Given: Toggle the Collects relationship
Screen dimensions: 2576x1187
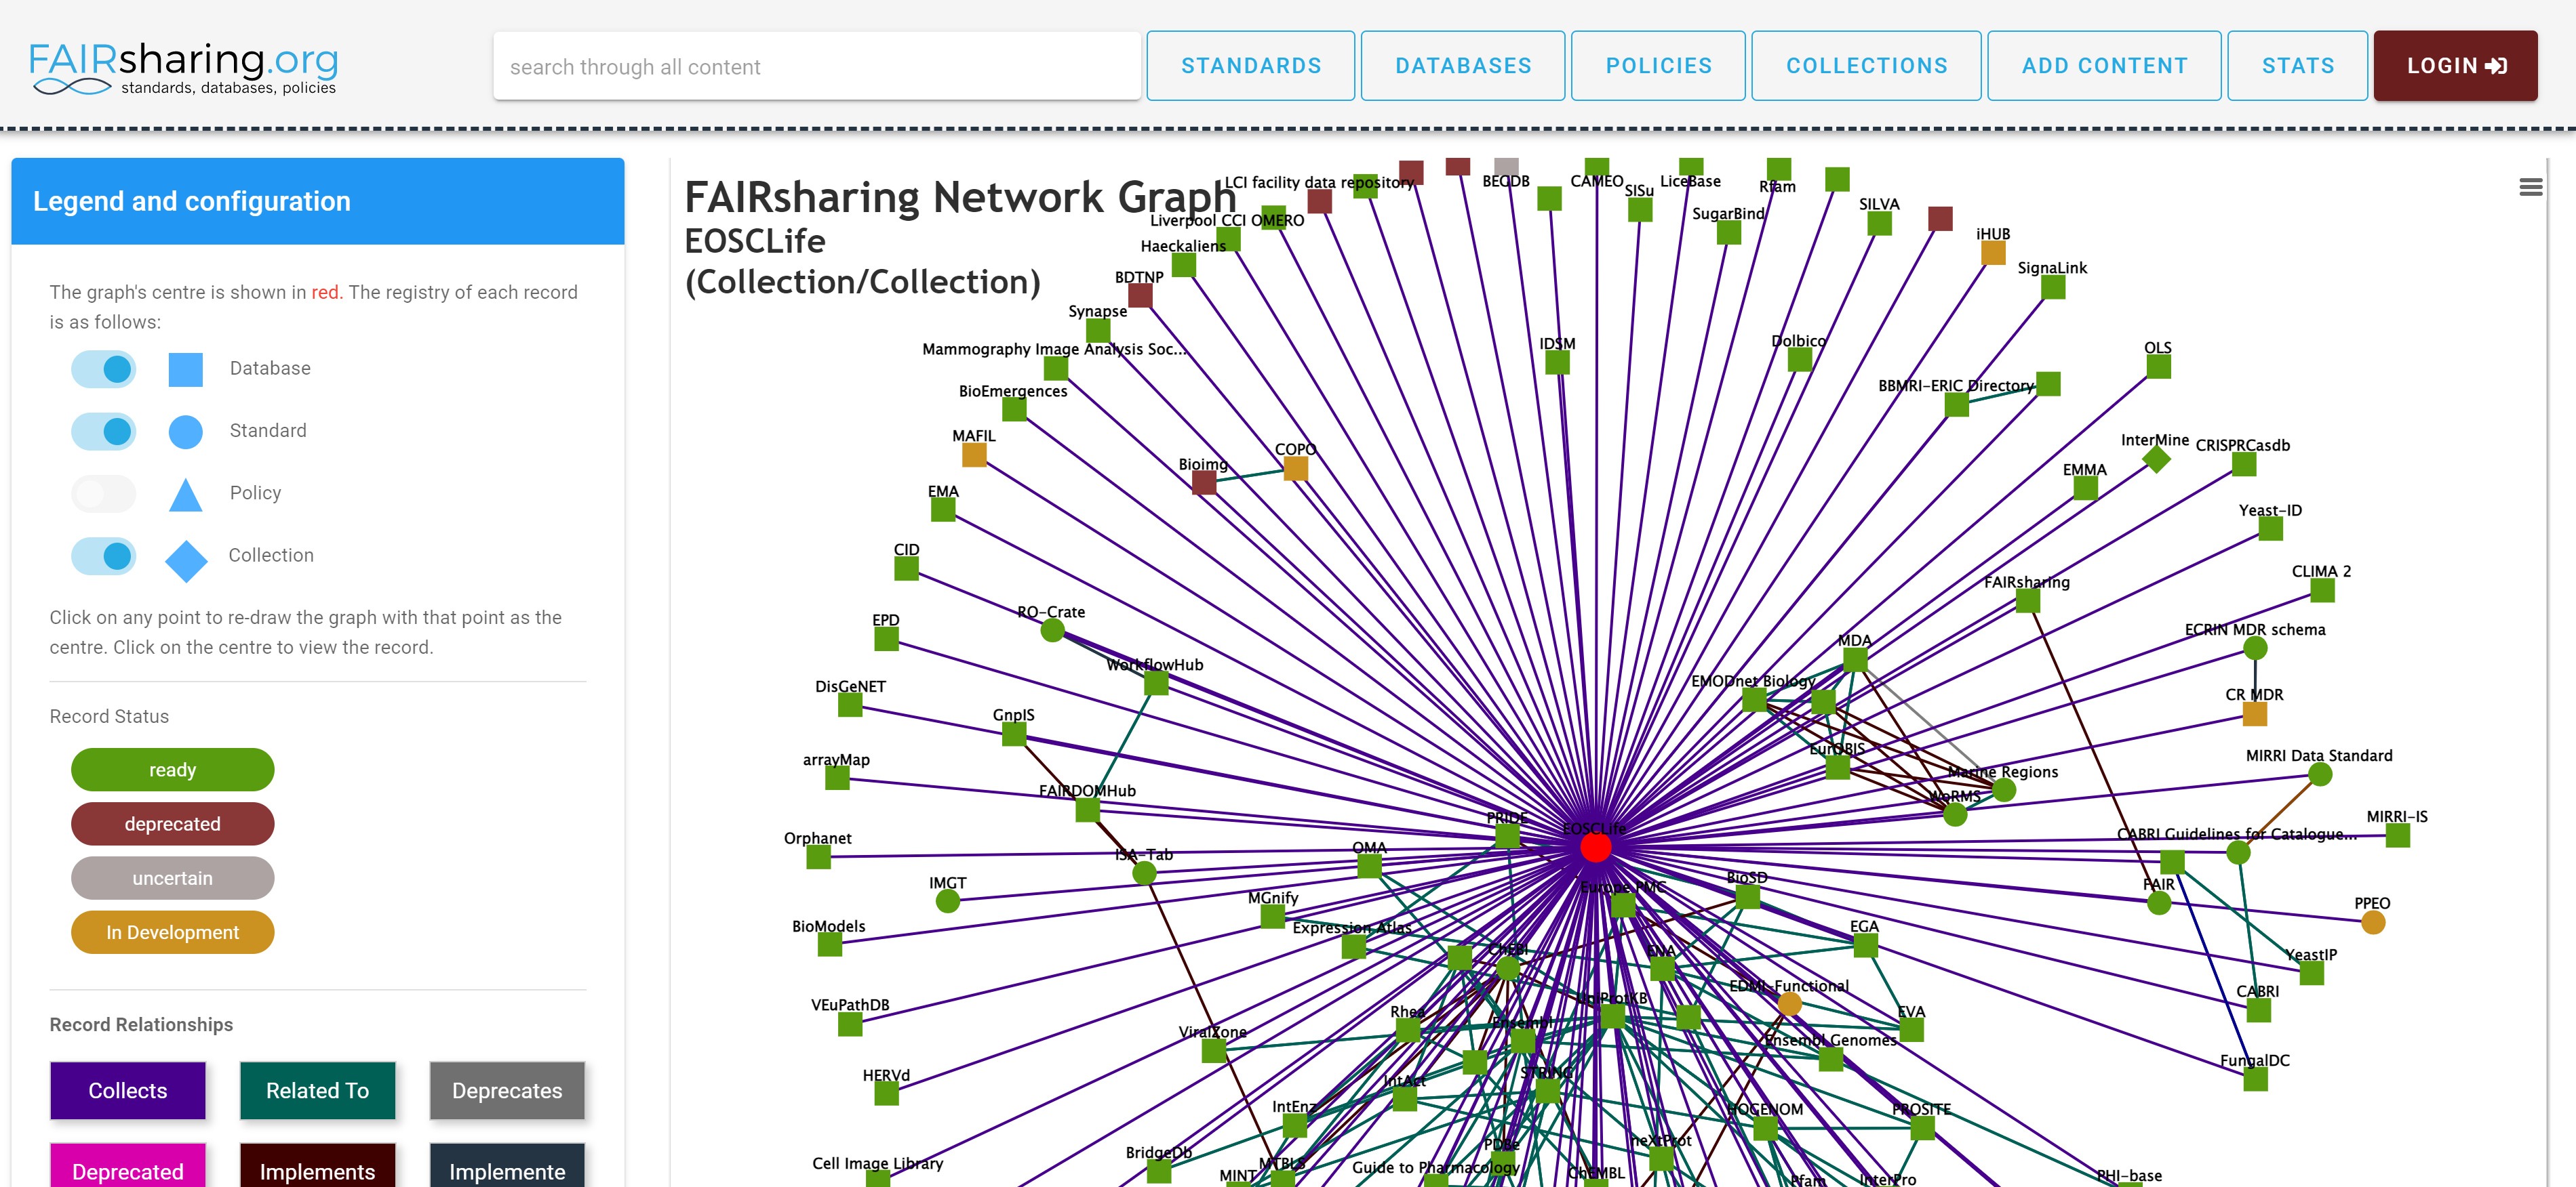Looking at the screenshot, I should tap(128, 1090).
